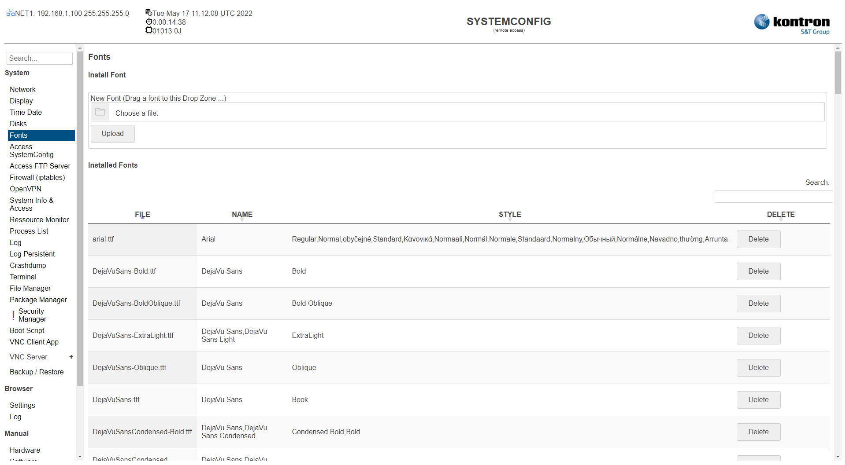This screenshot has height=465, width=846.
Task: Open Firewall (iptables) settings
Action: 37,177
